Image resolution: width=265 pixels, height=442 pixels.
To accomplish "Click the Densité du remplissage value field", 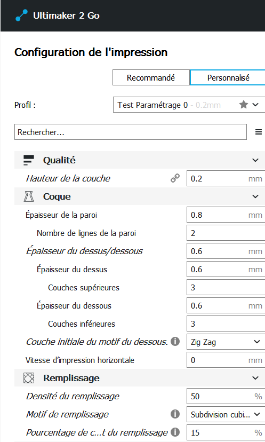I will 226,396.
